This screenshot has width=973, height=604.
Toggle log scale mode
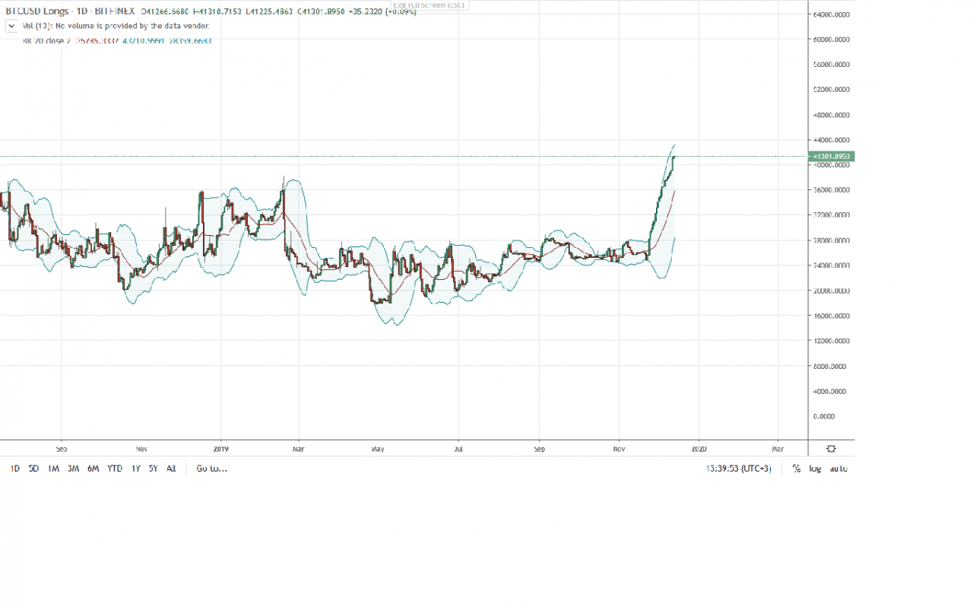point(815,469)
